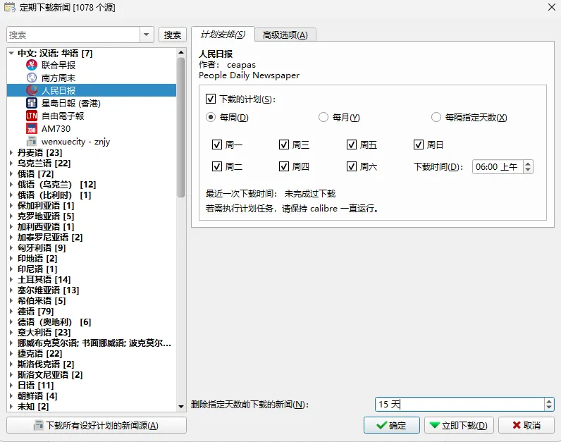
Task: Click the 立即下载 button
Action: [459, 425]
